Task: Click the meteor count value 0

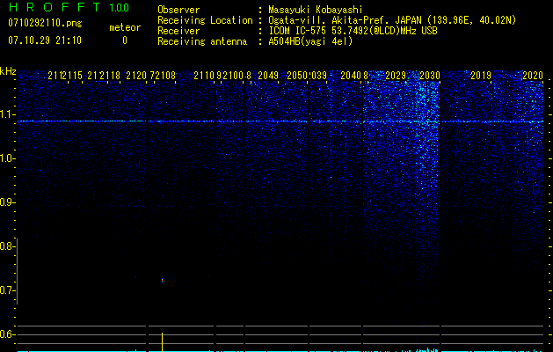Action: point(125,40)
